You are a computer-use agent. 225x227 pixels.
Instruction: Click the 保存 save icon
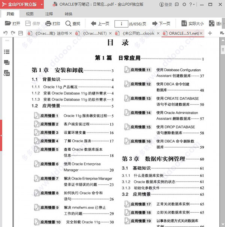click(x=28, y=23)
